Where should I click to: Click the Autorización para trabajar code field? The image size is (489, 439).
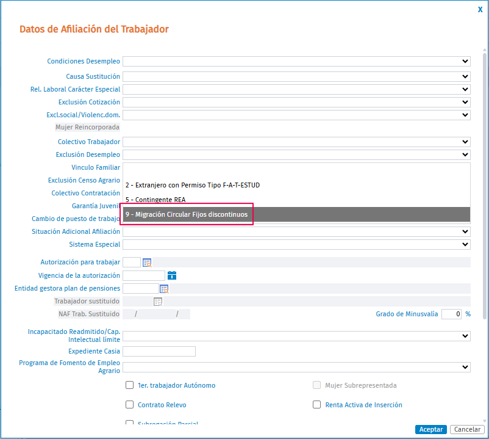tap(132, 263)
